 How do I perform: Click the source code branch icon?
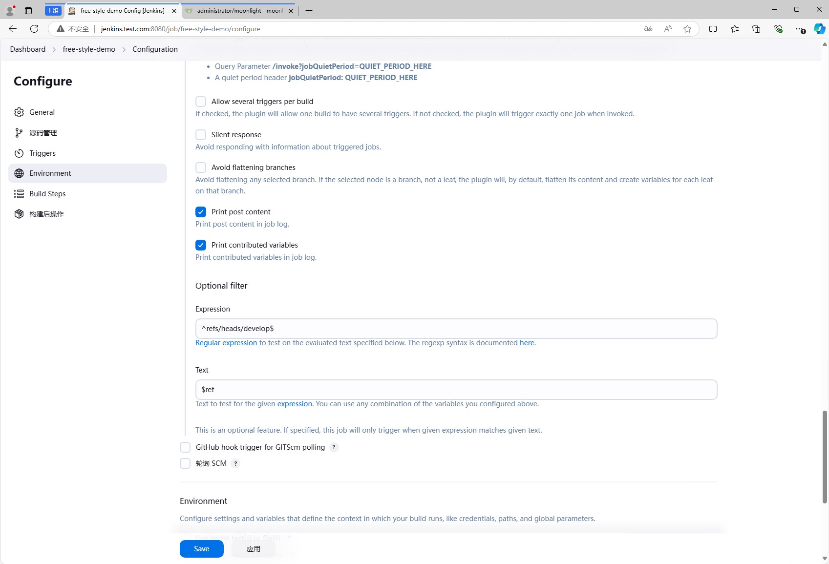[x=19, y=133]
